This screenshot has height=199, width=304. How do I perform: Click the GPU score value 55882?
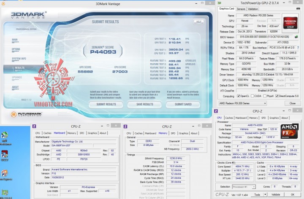click(85, 72)
